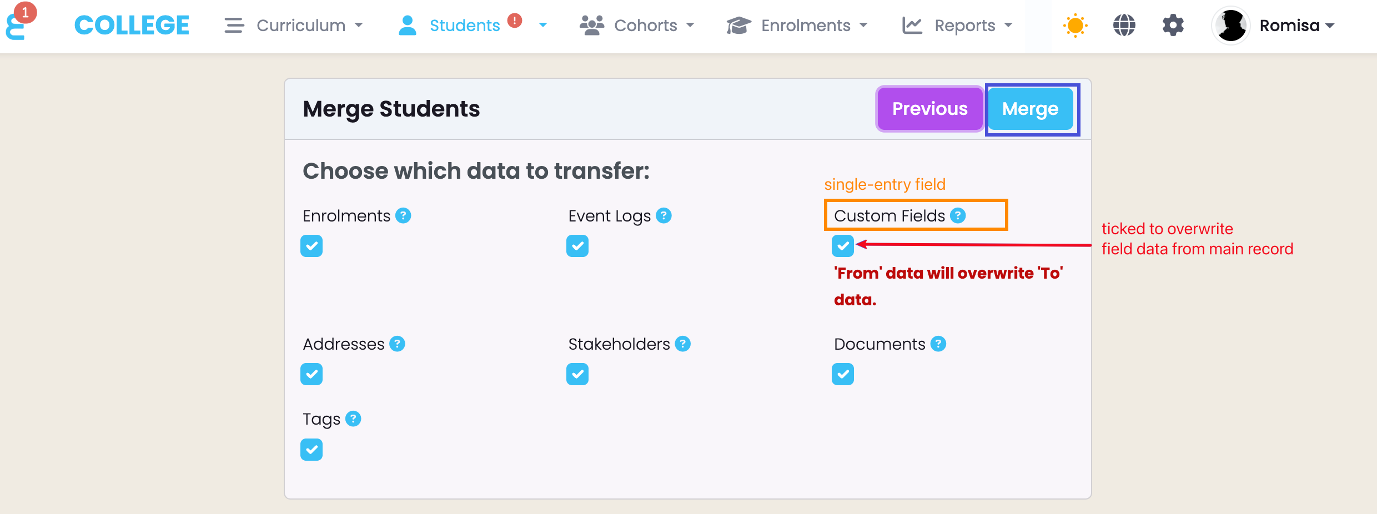Open the Reports dropdown menu
This screenshot has width=1377, height=514.
point(958,26)
